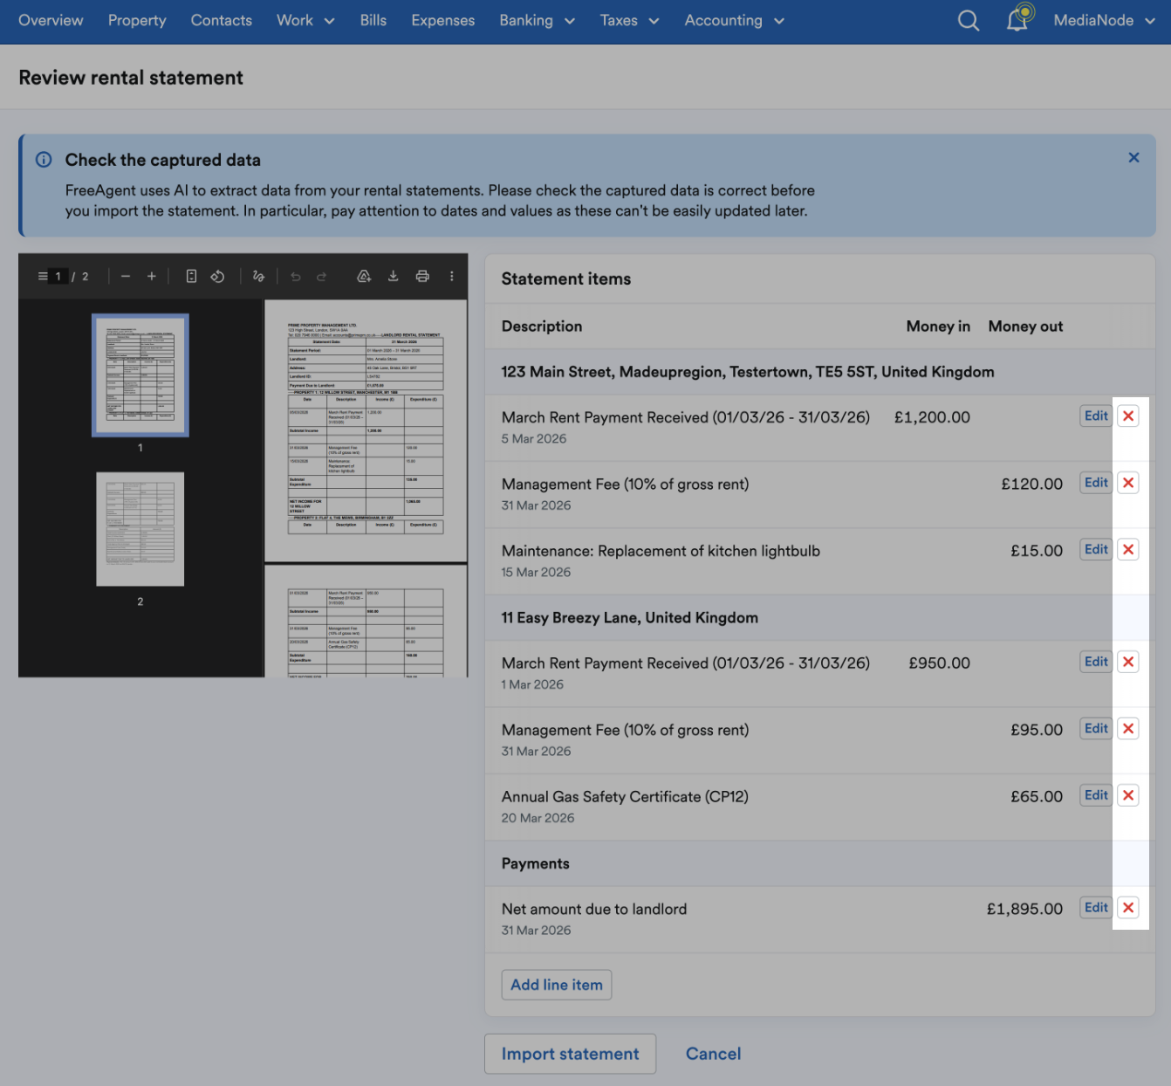Dismiss the Check the captured data banner
The height and width of the screenshot is (1086, 1171).
pyautogui.click(x=1133, y=158)
